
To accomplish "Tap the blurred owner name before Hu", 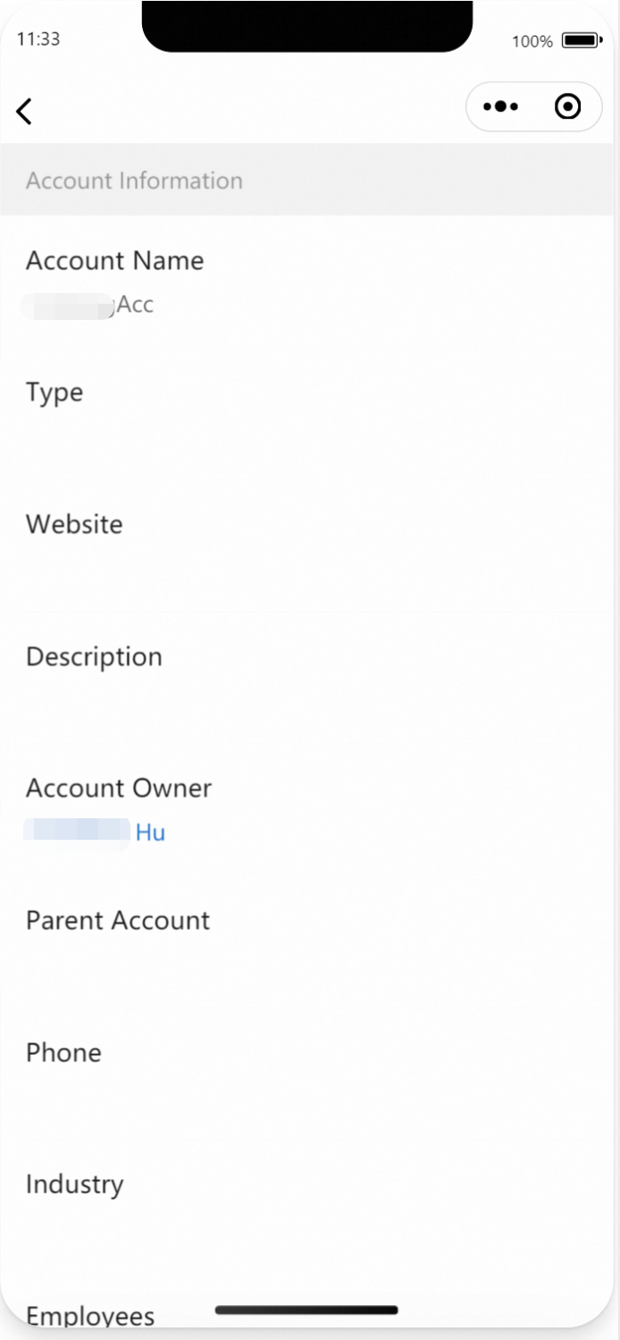I will (x=78, y=833).
